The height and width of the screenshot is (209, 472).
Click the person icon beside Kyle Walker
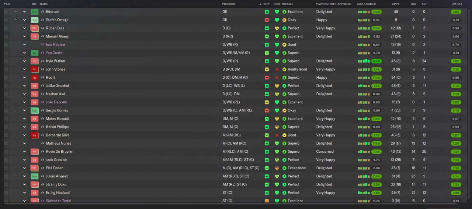(43, 61)
